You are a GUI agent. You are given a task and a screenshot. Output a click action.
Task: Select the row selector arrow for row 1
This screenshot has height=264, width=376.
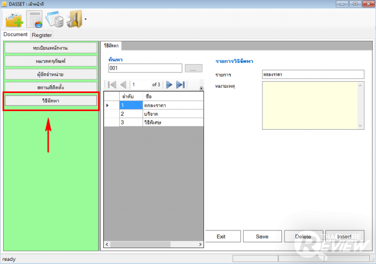click(112, 105)
